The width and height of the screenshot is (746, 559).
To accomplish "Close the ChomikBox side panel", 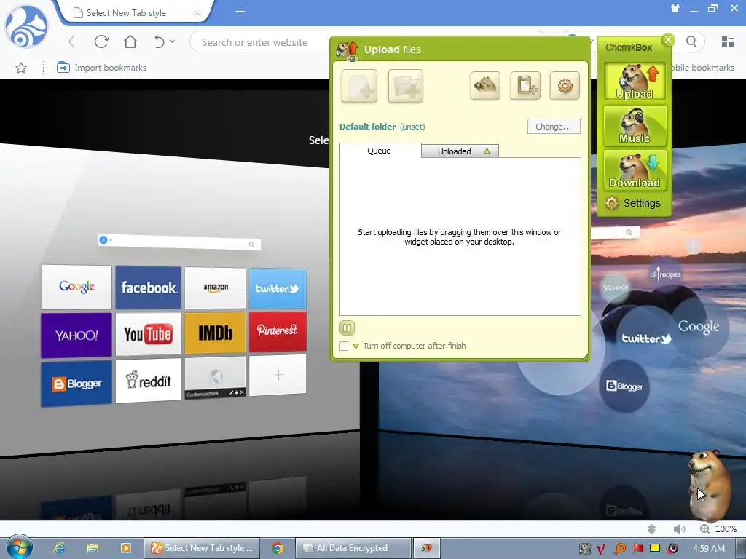I will tap(668, 40).
